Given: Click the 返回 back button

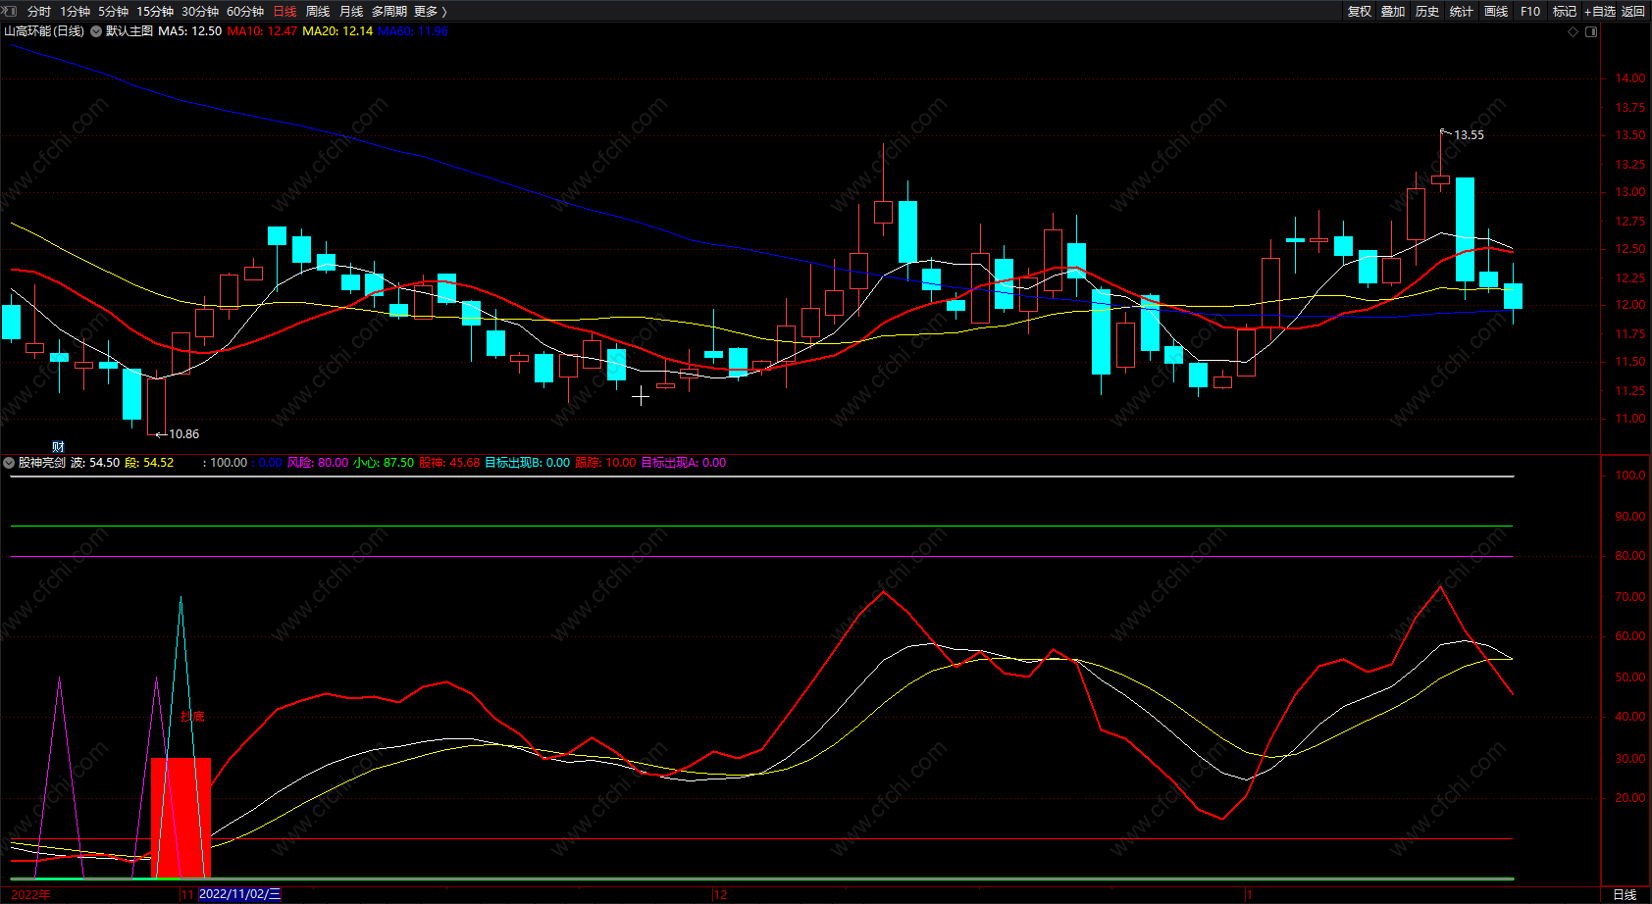Looking at the screenshot, I should (1633, 12).
